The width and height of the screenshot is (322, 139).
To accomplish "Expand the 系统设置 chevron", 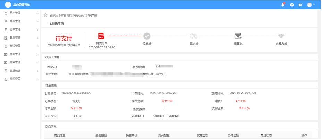I will [x=38, y=79].
